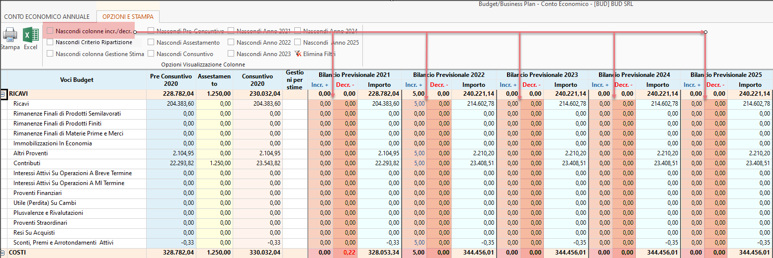Select 'Interessi Attivi Su Operazioni A Ml Termine'
Image resolution: width=773 pixels, height=258 pixels.
pos(69,183)
